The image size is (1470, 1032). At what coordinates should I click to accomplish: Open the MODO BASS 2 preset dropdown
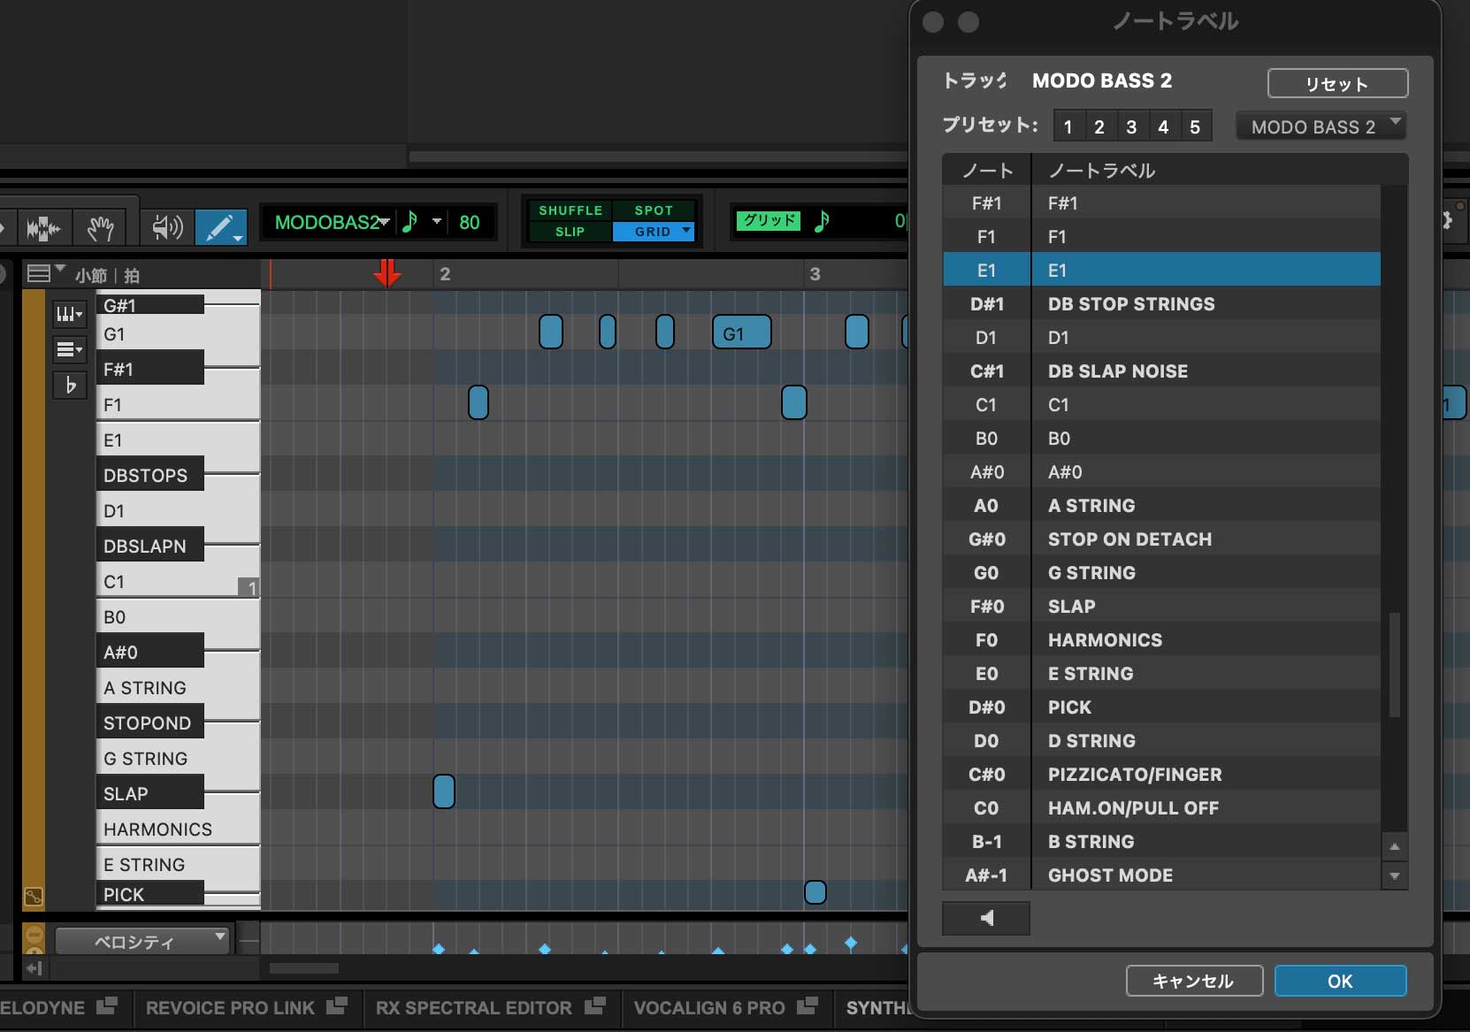tap(1321, 126)
